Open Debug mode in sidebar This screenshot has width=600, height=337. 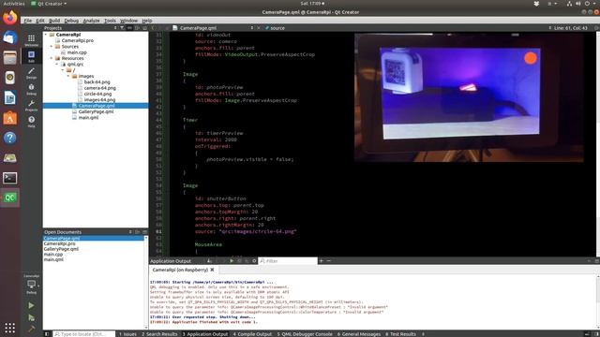(x=31, y=89)
